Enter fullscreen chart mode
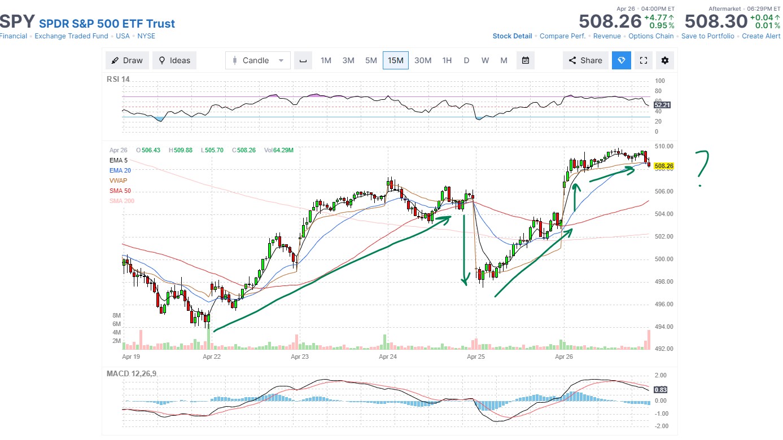 click(643, 60)
